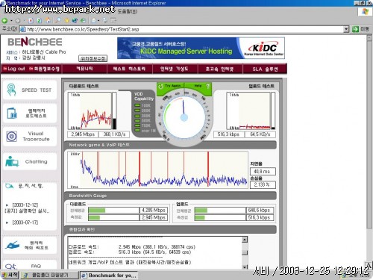Click the question mark icon beside Help

tap(208, 87)
